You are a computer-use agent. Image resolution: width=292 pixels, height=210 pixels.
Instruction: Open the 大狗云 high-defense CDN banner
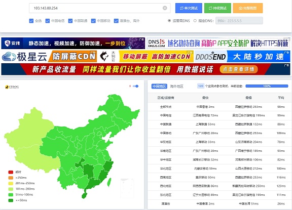point(145,56)
